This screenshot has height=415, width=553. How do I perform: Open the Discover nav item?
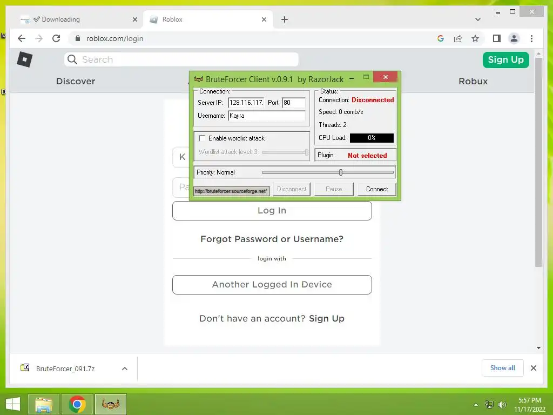pyautogui.click(x=76, y=81)
